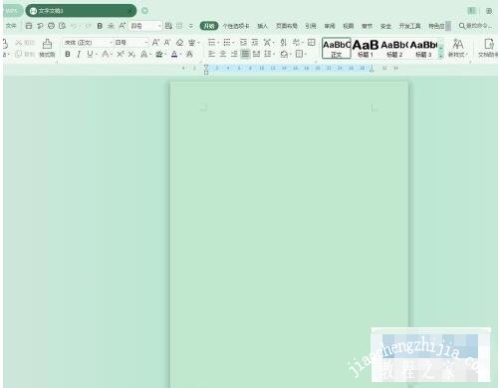Open the Document Assistant tool
498x388 pixels.
(x=489, y=48)
